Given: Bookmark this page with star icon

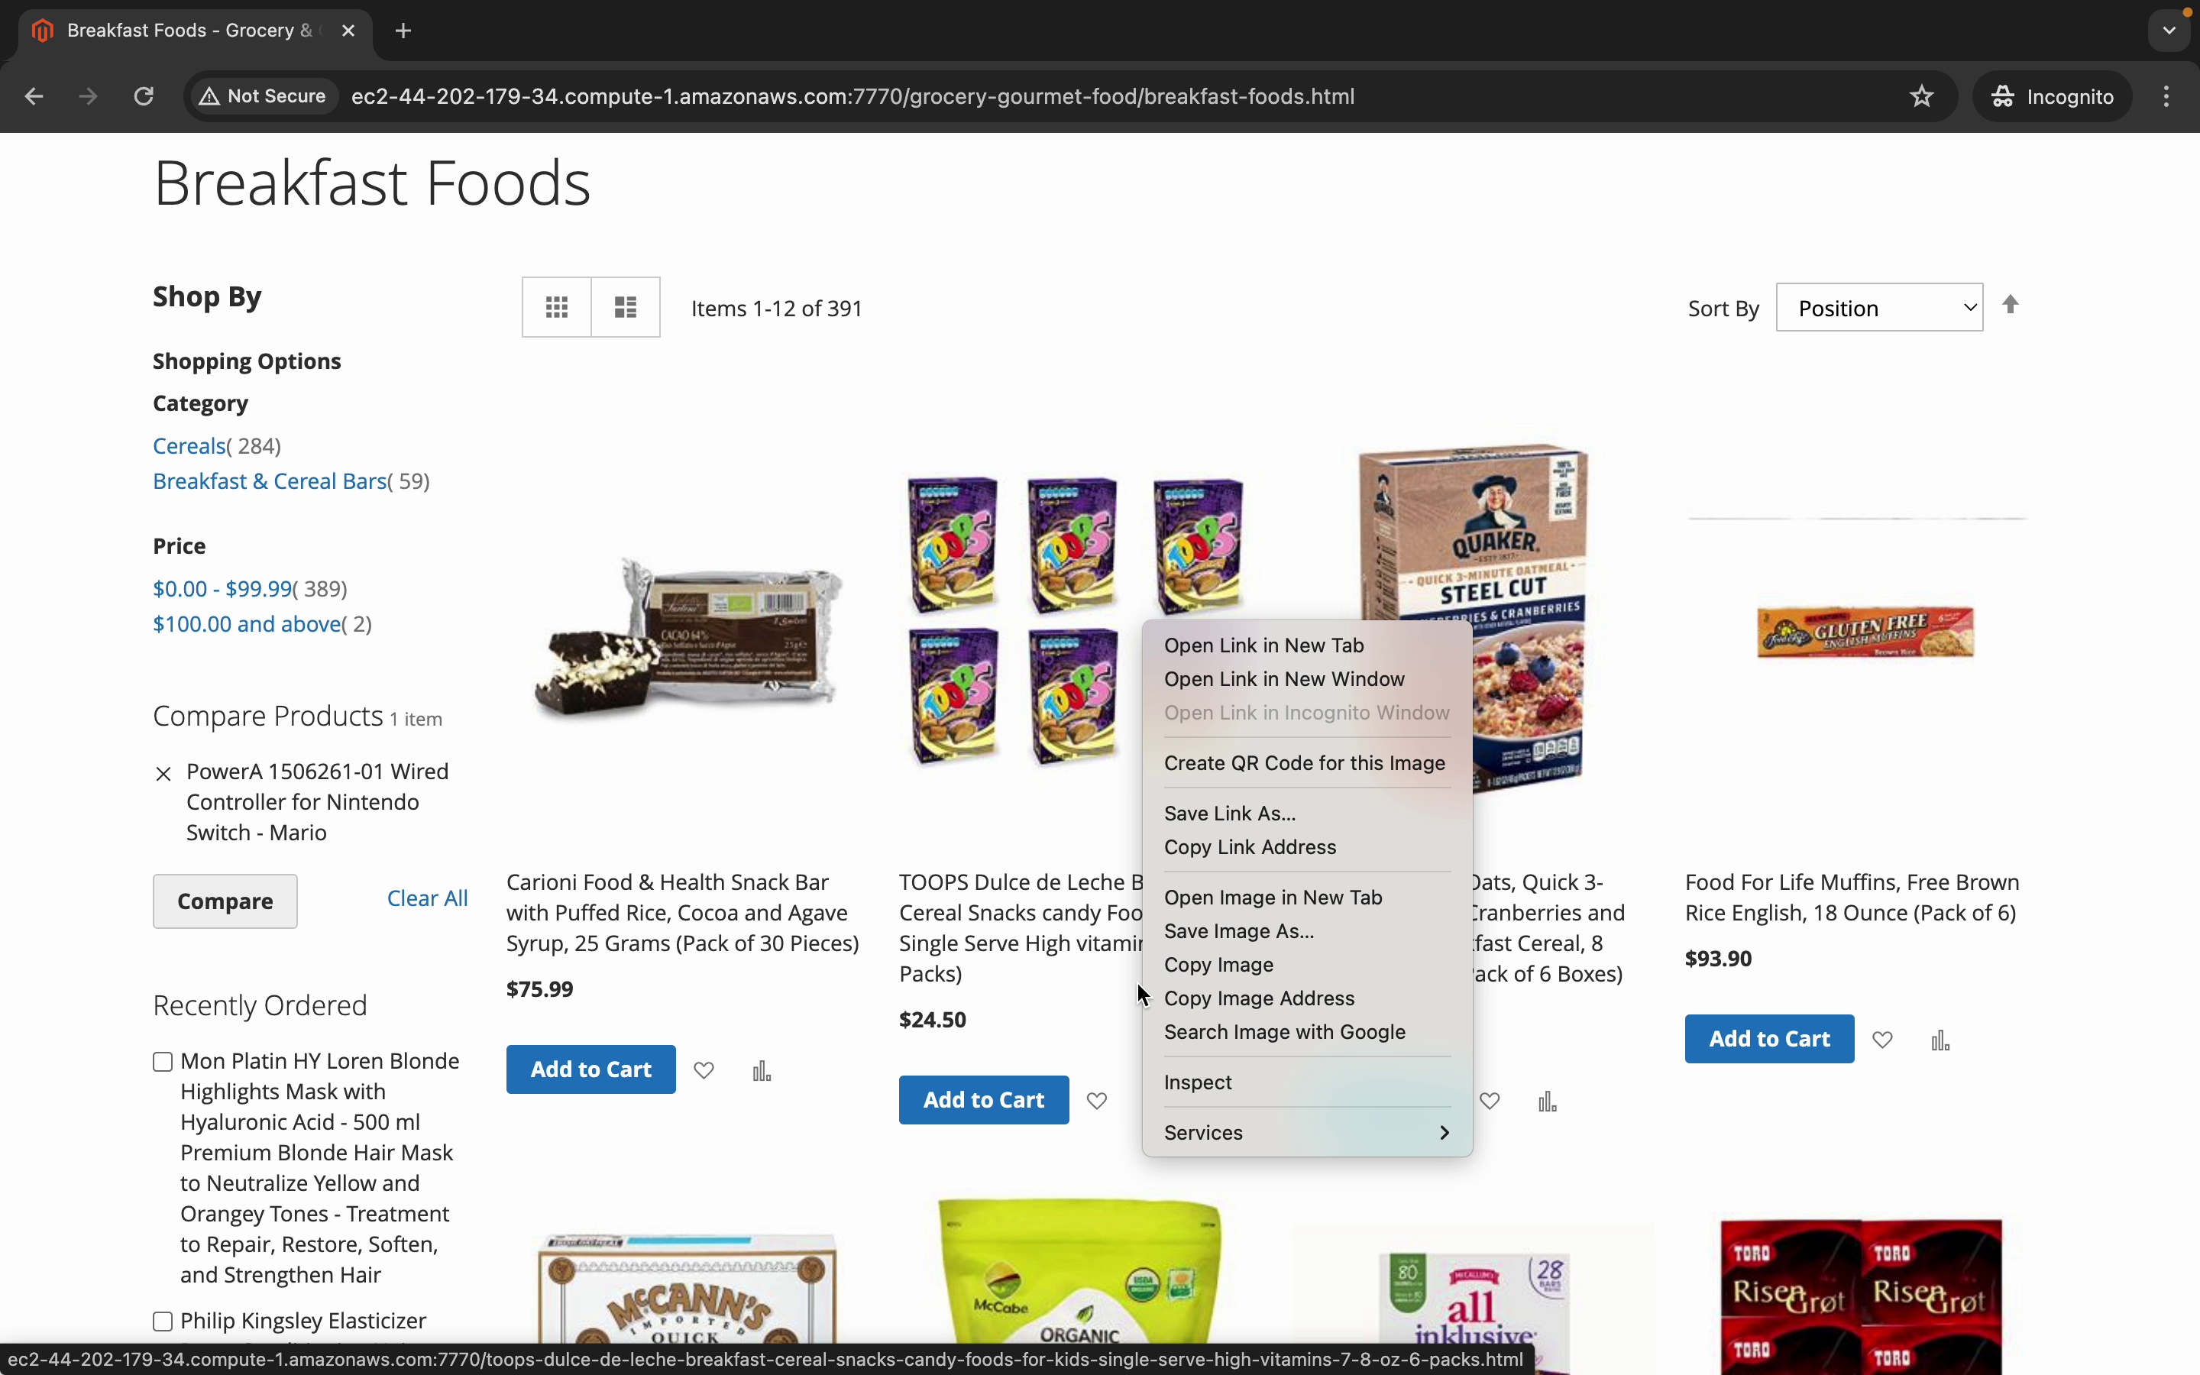Looking at the screenshot, I should tap(1921, 96).
